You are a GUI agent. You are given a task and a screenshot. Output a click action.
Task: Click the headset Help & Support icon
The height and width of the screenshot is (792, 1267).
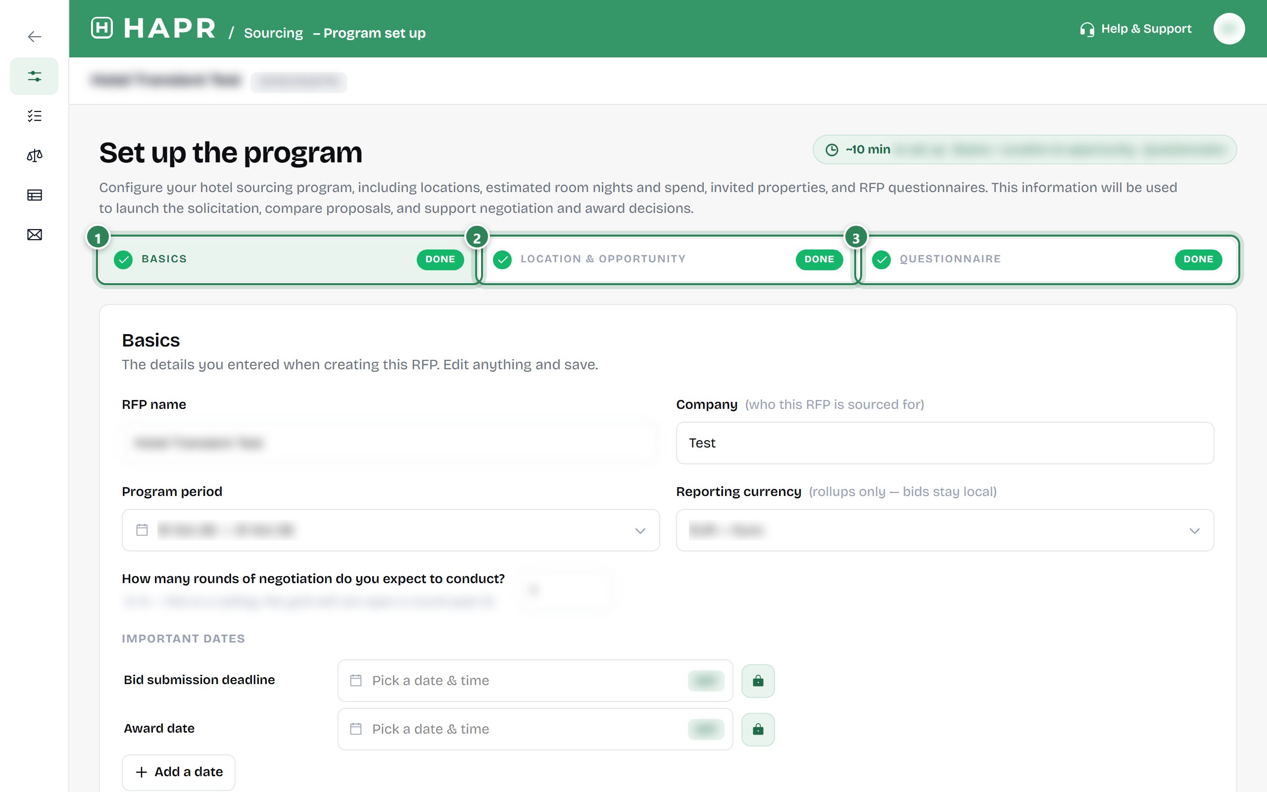click(x=1087, y=29)
